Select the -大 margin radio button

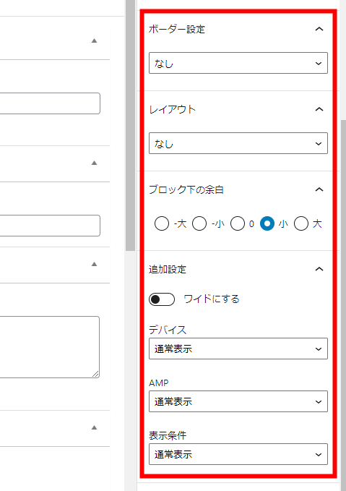(x=162, y=223)
